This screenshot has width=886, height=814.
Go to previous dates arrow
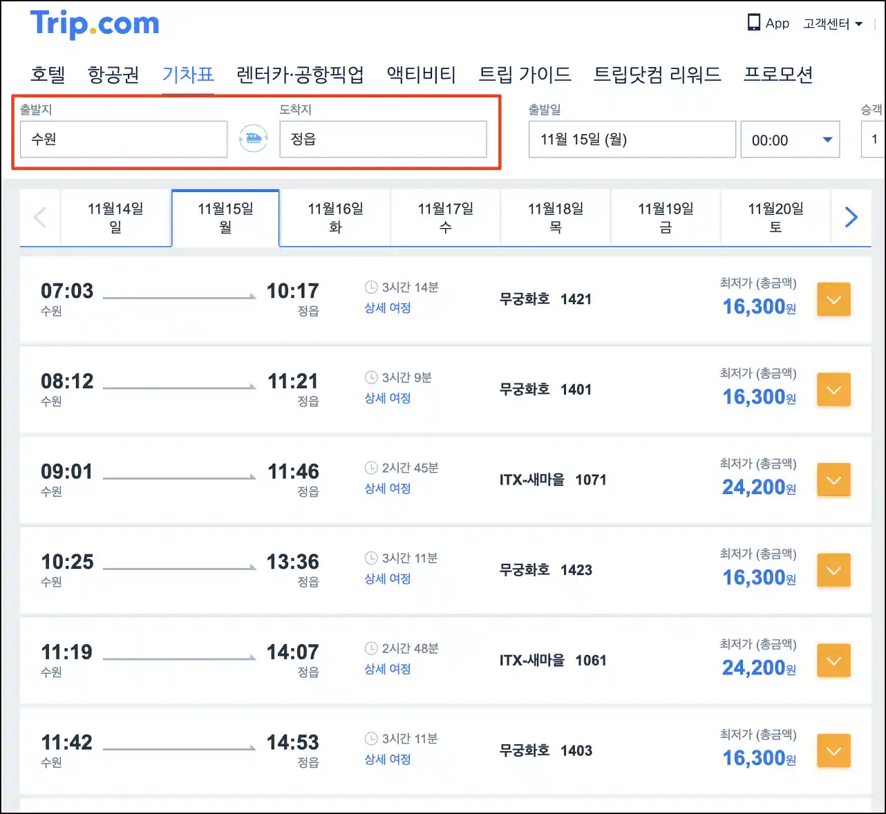40,218
